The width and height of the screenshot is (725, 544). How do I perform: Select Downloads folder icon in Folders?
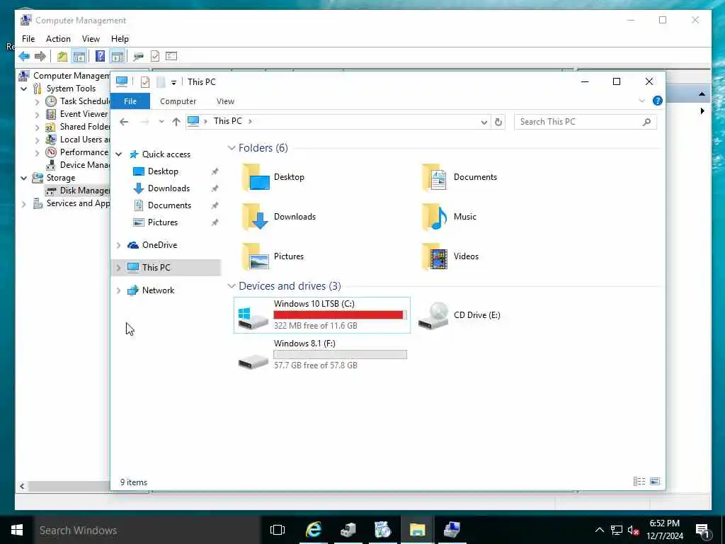(256, 217)
